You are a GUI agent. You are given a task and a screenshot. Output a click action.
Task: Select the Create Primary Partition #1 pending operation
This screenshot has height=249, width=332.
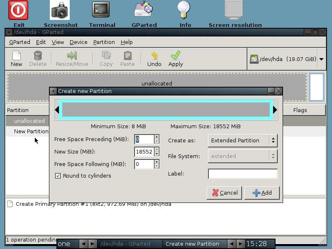[x=93, y=204]
